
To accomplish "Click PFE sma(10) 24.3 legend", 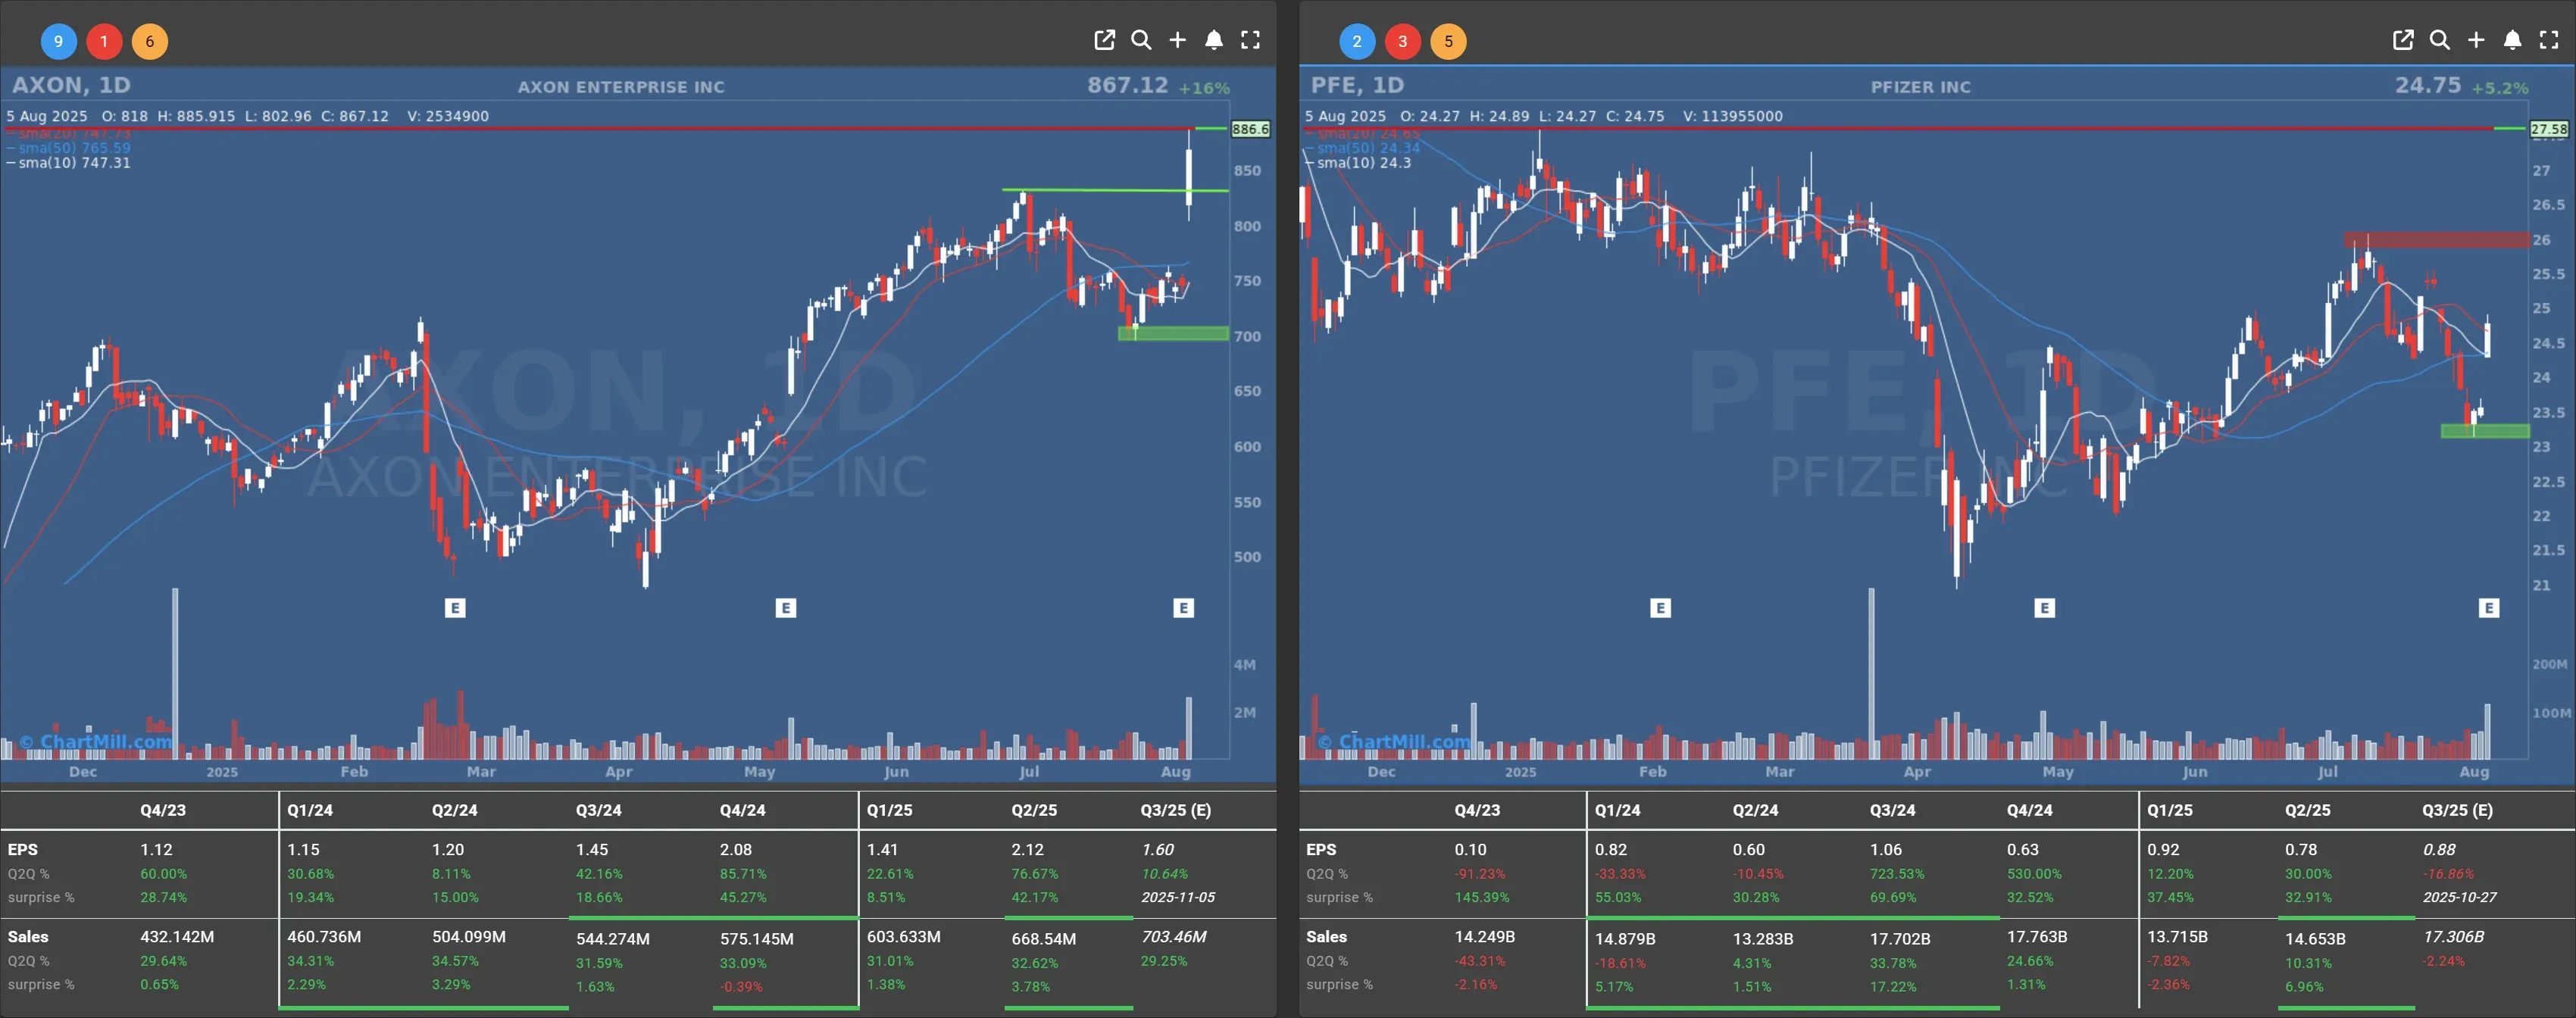I will pyautogui.click(x=1358, y=163).
